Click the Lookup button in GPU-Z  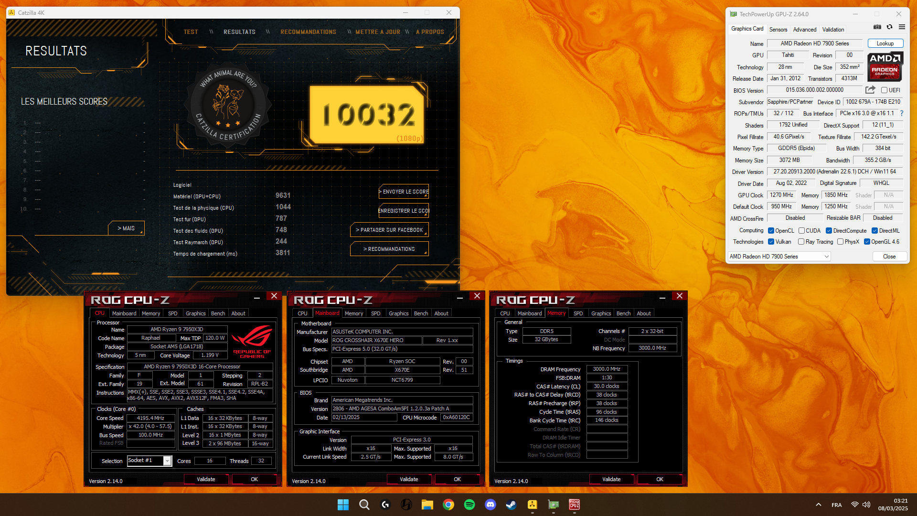[885, 43]
